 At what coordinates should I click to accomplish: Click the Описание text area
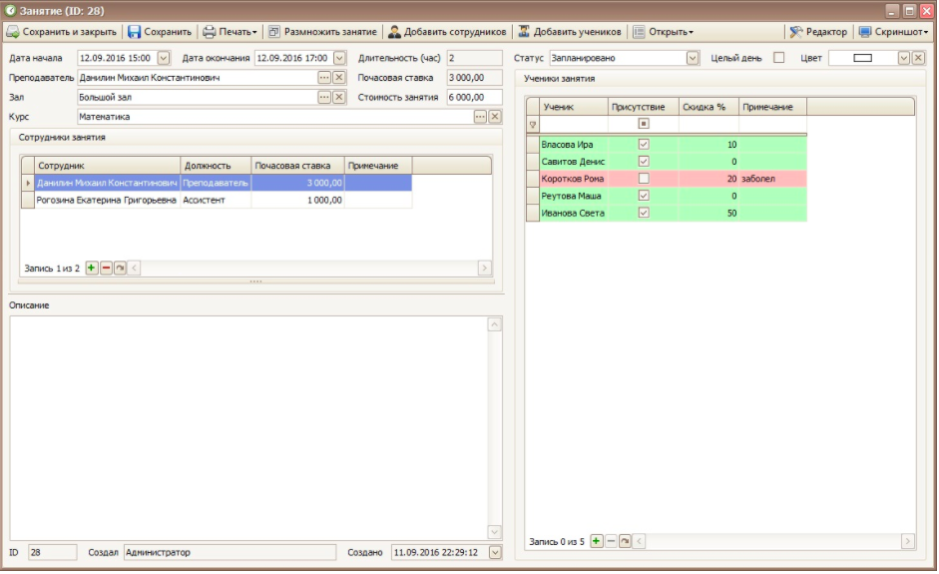tap(248, 428)
